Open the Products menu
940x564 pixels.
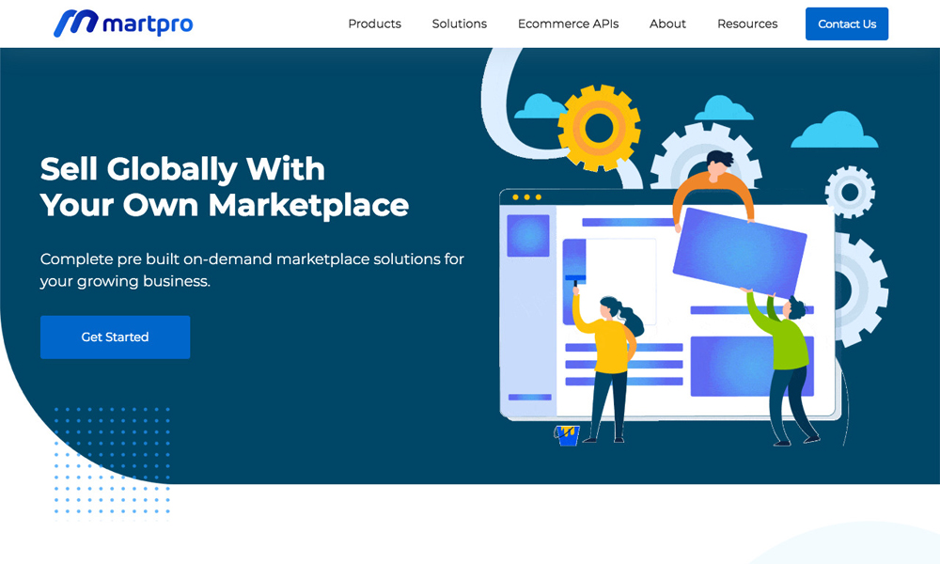click(374, 23)
